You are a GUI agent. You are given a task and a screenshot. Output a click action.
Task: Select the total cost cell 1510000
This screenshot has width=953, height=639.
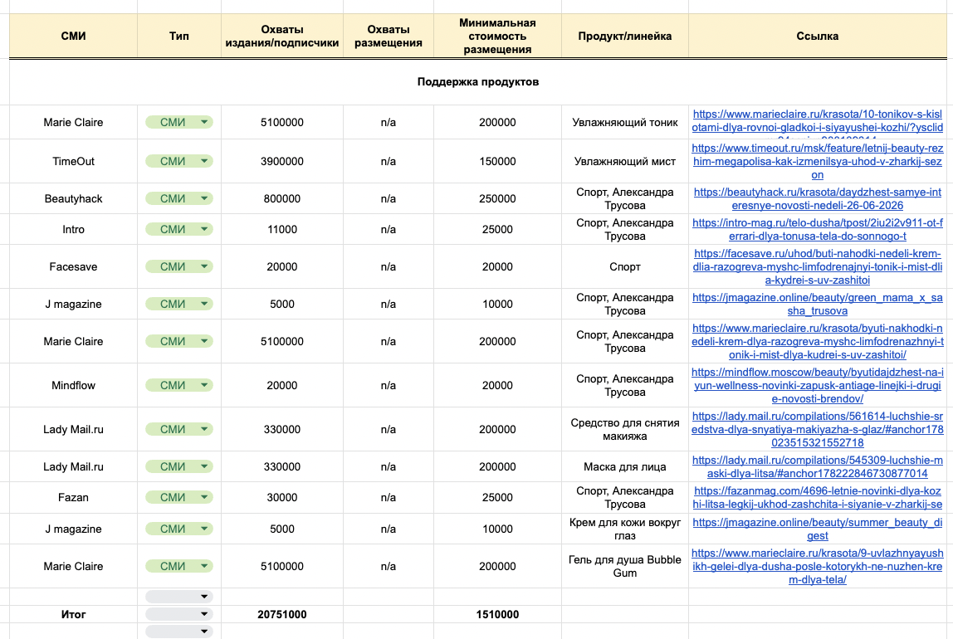497,614
